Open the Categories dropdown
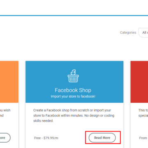The height and width of the screenshot is (148, 148). 143,32
